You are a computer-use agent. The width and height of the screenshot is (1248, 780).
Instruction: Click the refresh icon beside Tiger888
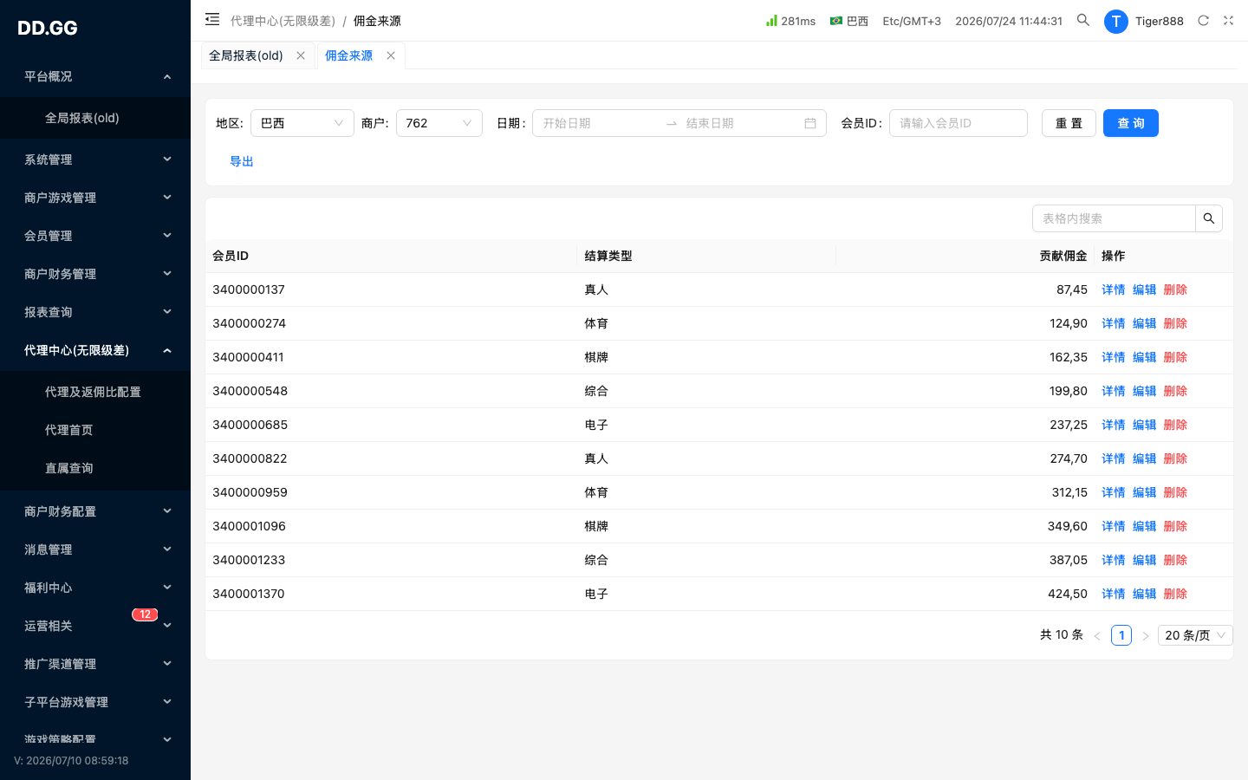[1203, 21]
